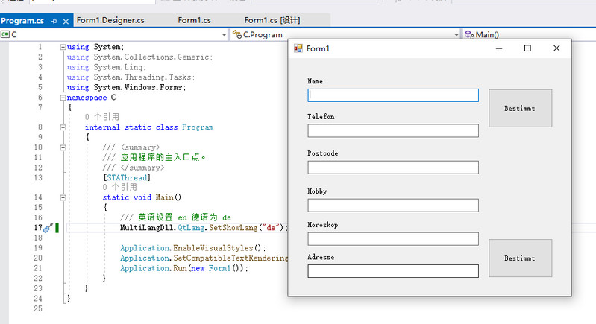Click 'static void Main()' on line 14
Image resolution: width=596 pixels, height=324 pixels.
coord(142,197)
